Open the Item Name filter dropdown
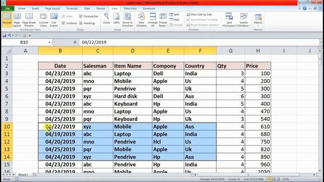This screenshot has width=324, height=182. coord(150,67)
